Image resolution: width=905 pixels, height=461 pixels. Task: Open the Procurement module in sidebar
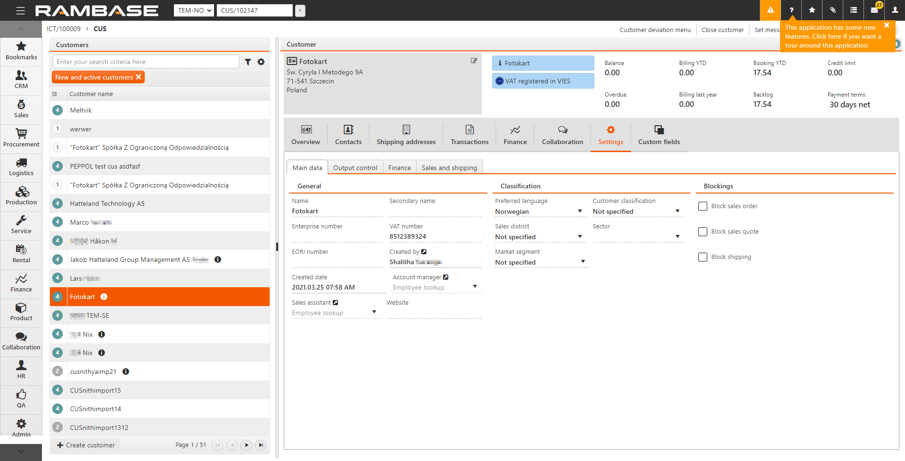[21, 138]
